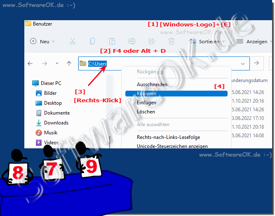The image size is (275, 216).
Task: Open Bilder in navigation pane
Action: coord(46,93)
